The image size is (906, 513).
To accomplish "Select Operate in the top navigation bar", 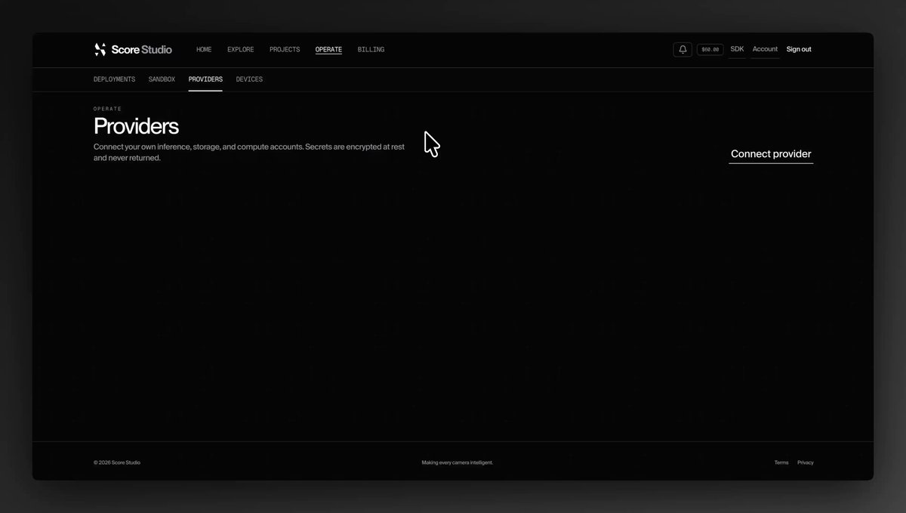I will pos(328,50).
